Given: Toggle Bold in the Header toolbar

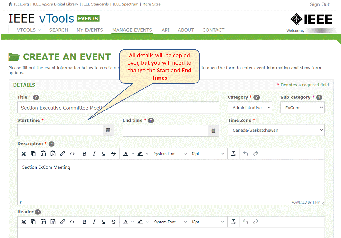Looking at the screenshot, I should (x=84, y=222).
